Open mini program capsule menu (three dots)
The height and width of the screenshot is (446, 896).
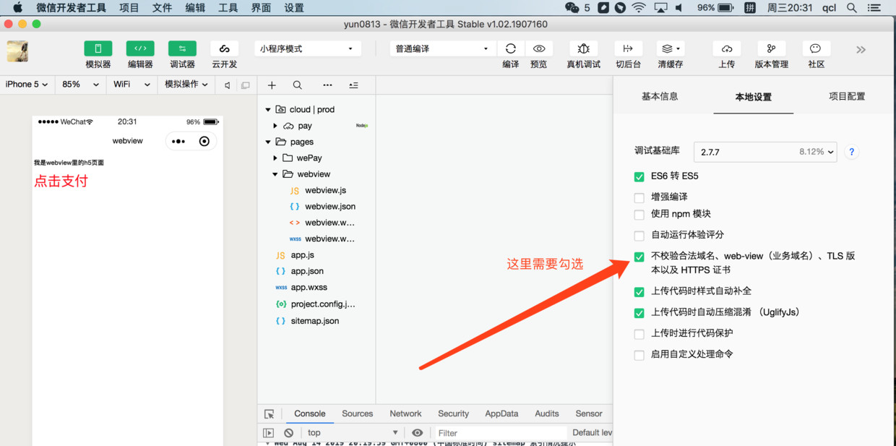pos(178,141)
